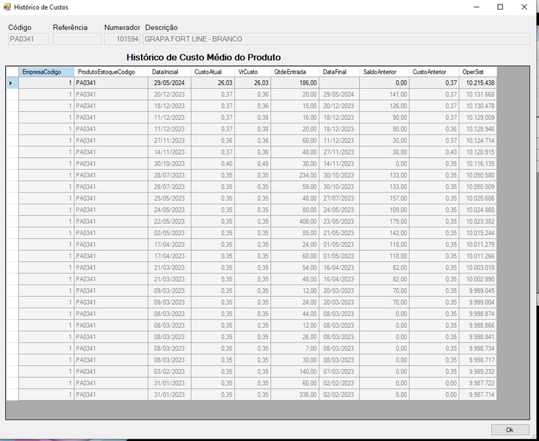The width and height of the screenshot is (539, 441).
Task: Close the Histórico de Custos window
Action: coord(524,7)
